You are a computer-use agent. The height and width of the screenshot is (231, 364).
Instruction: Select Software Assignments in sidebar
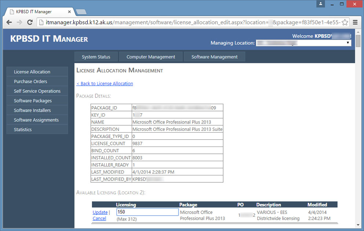(x=37, y=120)
